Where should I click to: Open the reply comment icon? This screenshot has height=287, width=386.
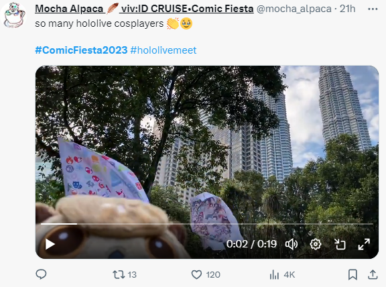(41, 274)
